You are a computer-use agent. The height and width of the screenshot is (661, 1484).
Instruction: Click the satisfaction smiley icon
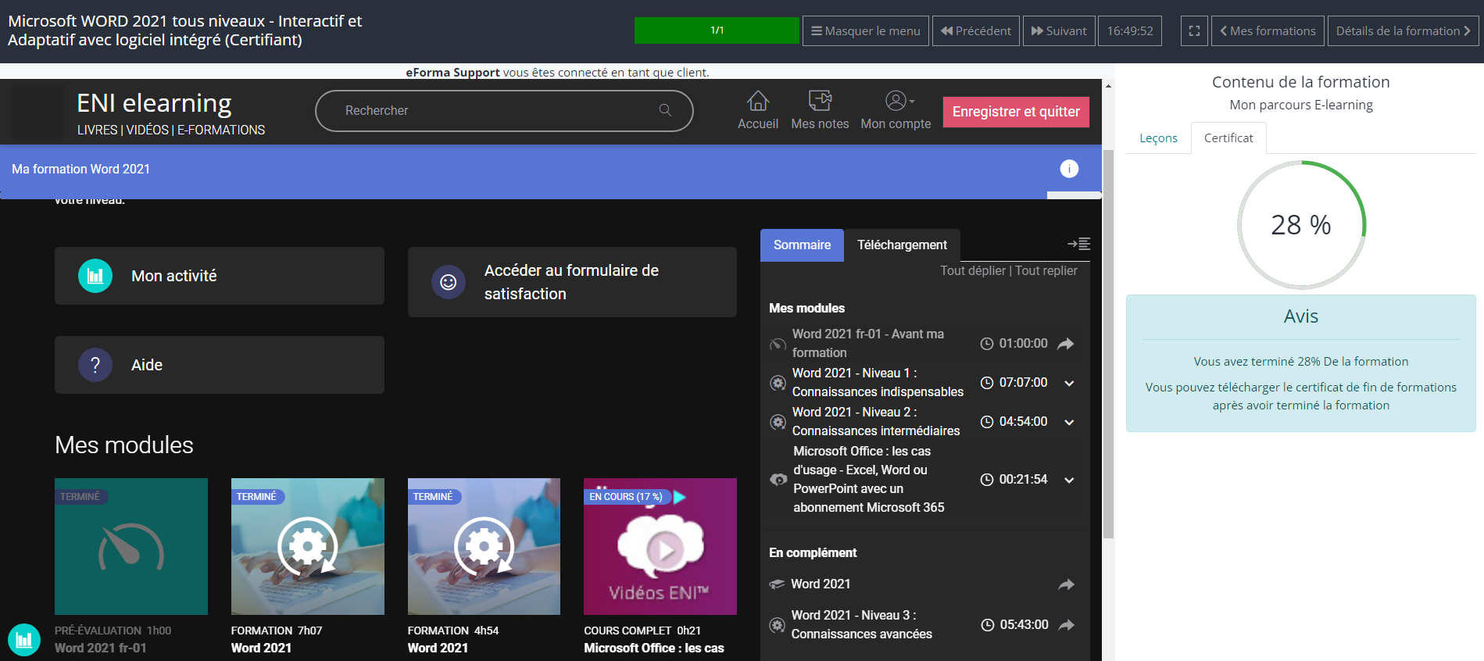(449, 282)
